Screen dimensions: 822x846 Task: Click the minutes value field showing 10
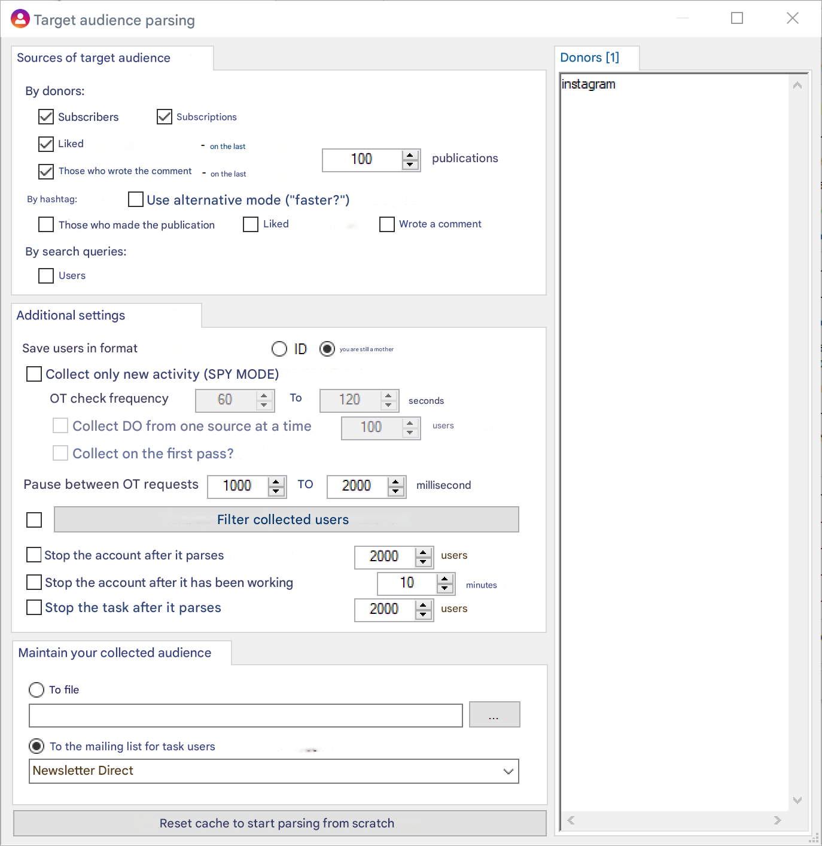coord(407,583)
